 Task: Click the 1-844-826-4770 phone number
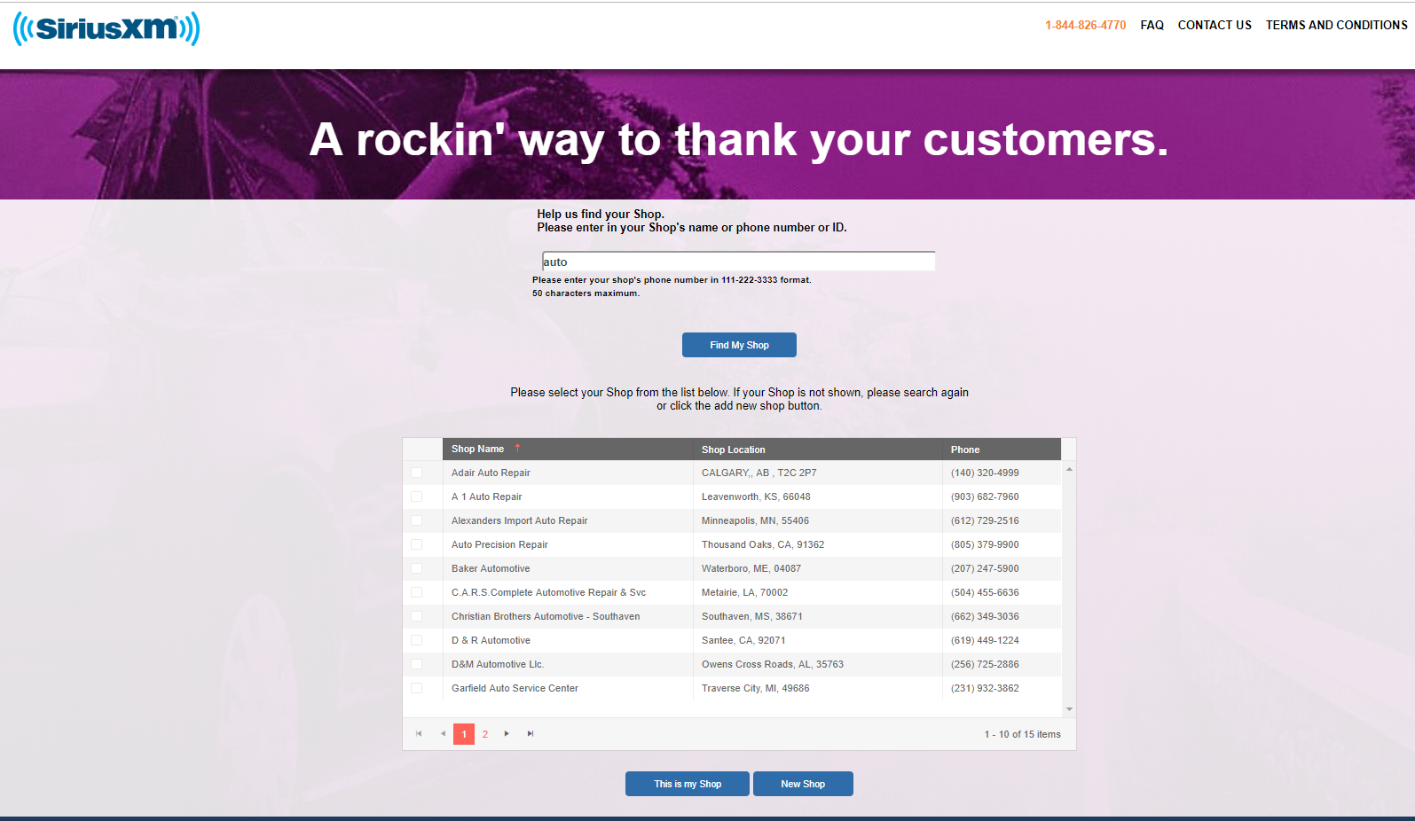tap(1085, 25)
